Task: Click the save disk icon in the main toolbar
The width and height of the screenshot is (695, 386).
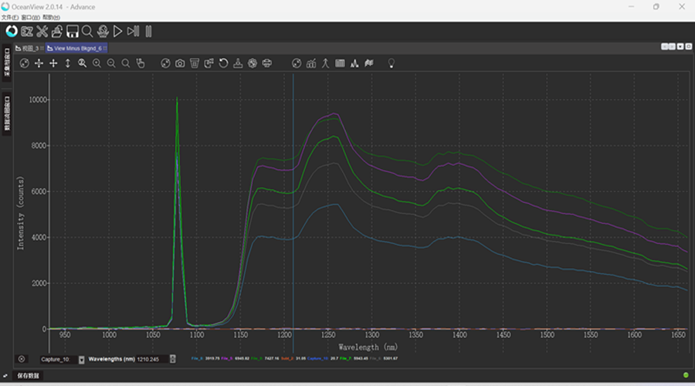Action: click(x=73, y=32)
